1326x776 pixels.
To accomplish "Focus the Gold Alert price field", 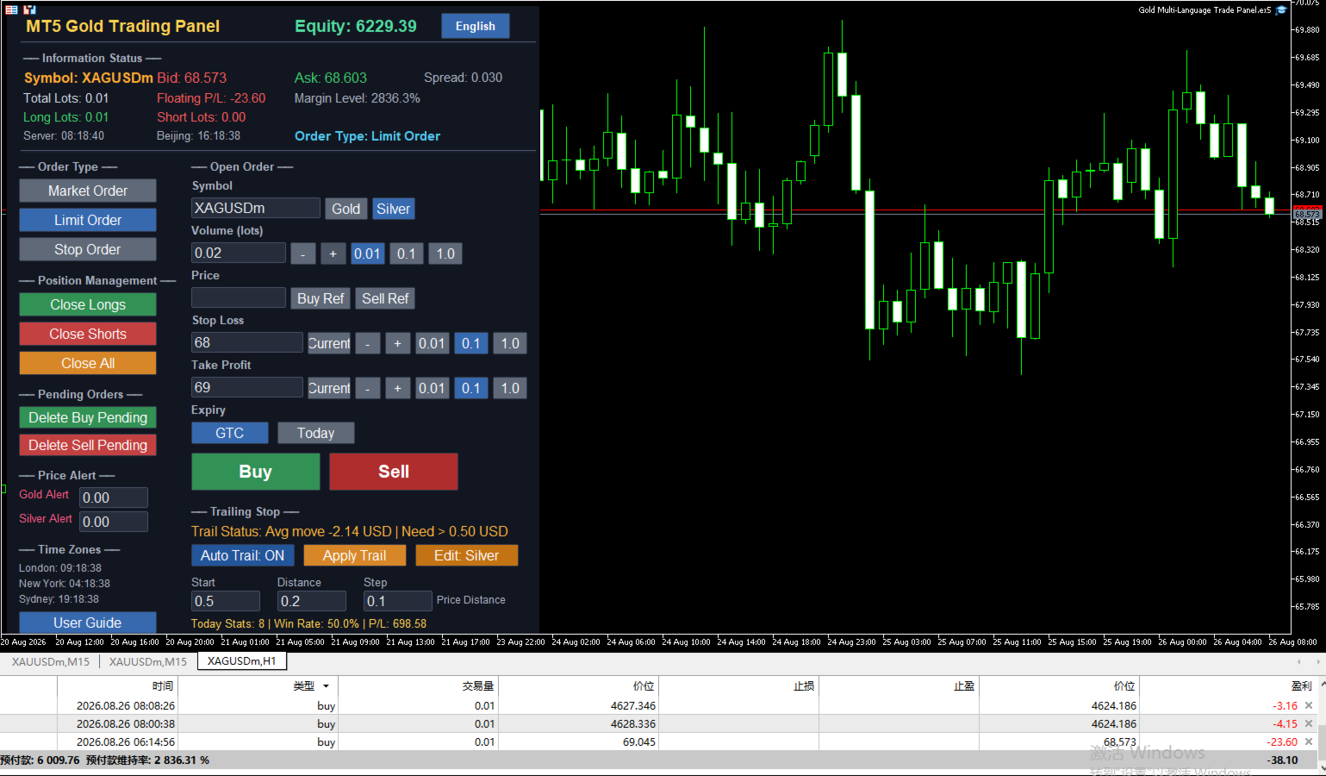I will tap(114, 498).
